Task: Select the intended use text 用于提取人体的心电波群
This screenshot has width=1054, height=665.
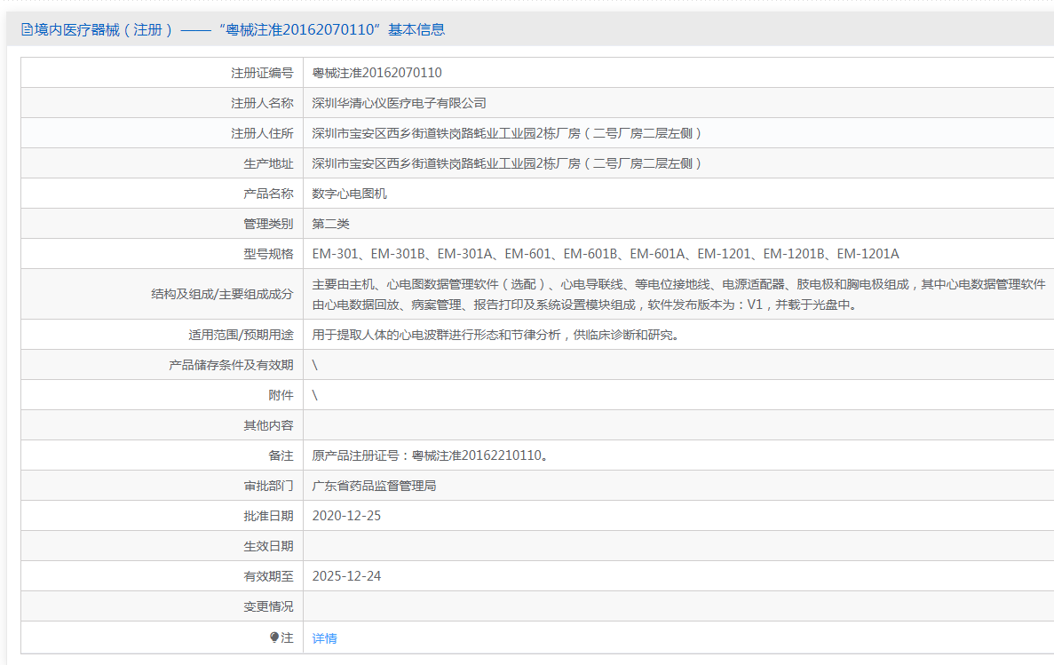Action: [498, 335]
